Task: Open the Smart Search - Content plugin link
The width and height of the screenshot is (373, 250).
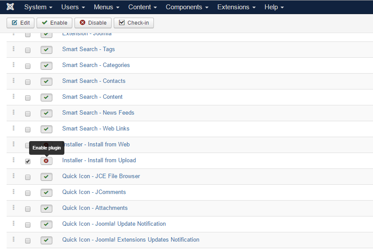Action: coord(92,97)
